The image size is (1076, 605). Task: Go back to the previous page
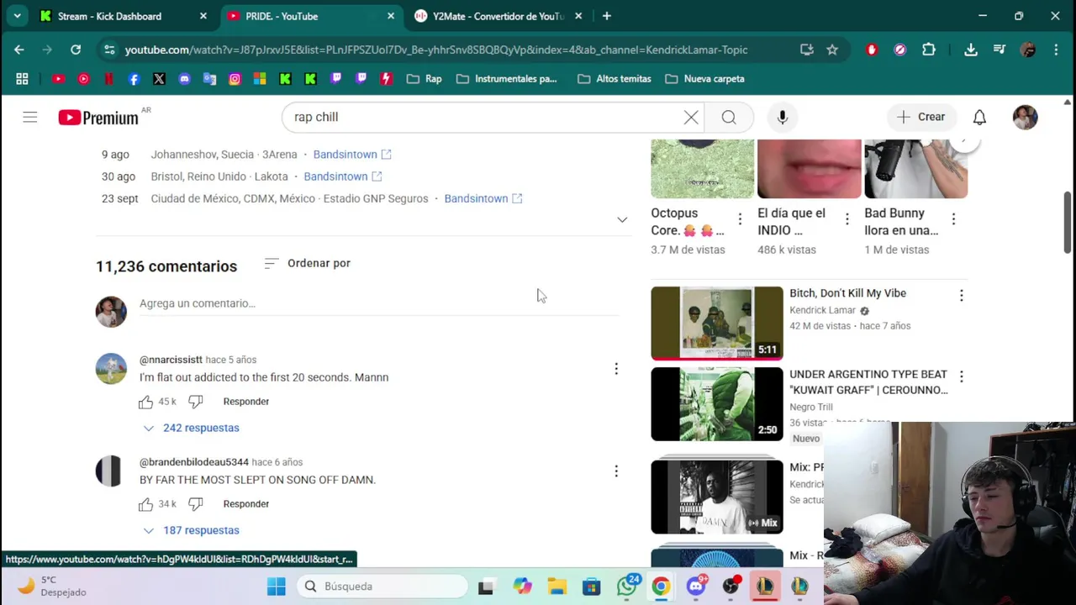[x=19, y=50]
